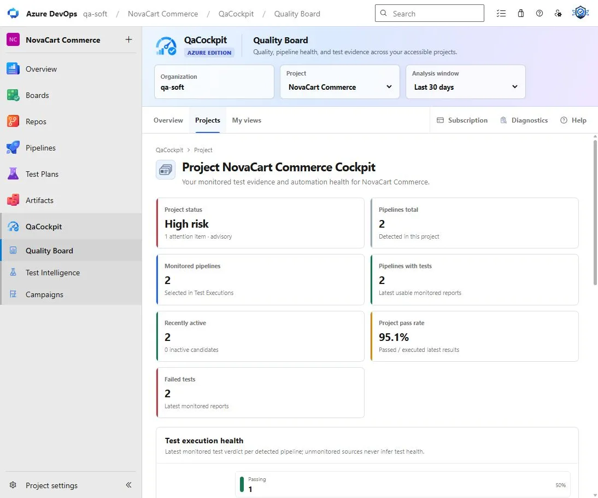This screenshot has height=498, width=598.
Task: Click the Project settings gear icon
Action: click(13, 485)
